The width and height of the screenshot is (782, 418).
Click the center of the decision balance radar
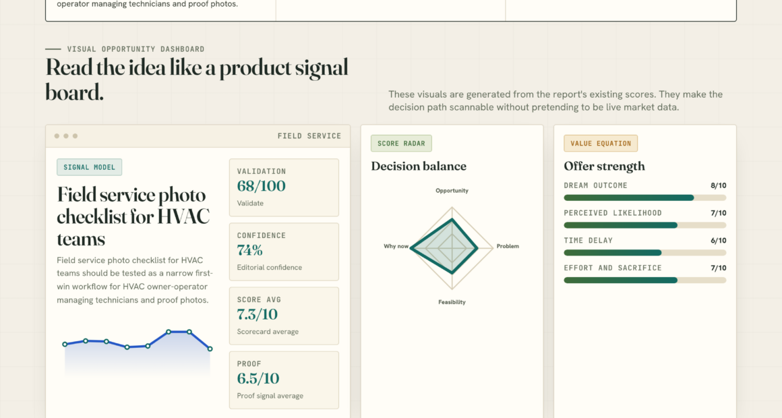452,247
